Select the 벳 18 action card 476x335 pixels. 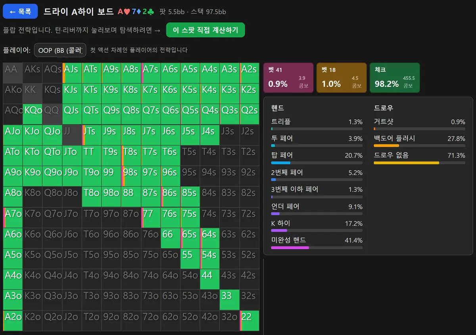342,78
